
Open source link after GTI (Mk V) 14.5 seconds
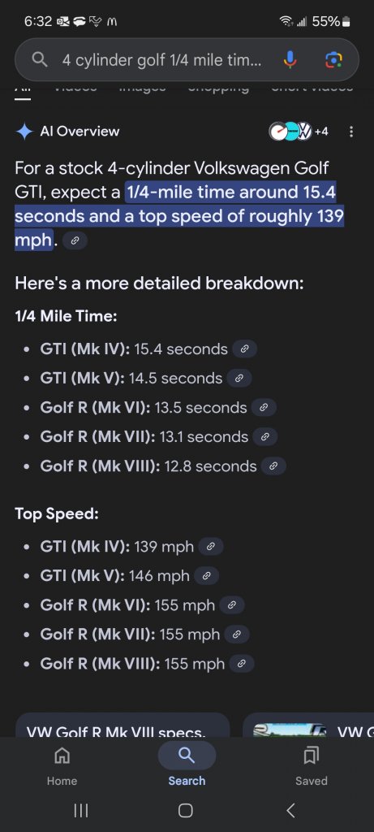tap(239, 379)
